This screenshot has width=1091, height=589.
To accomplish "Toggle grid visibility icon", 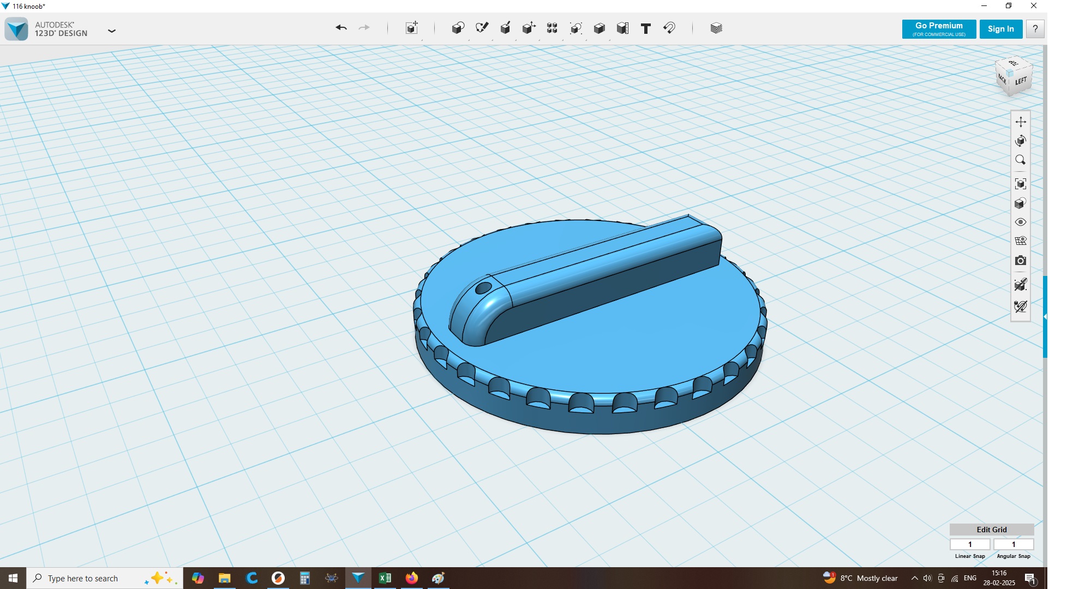I will pyautogui.click(x=1020, y=241).
